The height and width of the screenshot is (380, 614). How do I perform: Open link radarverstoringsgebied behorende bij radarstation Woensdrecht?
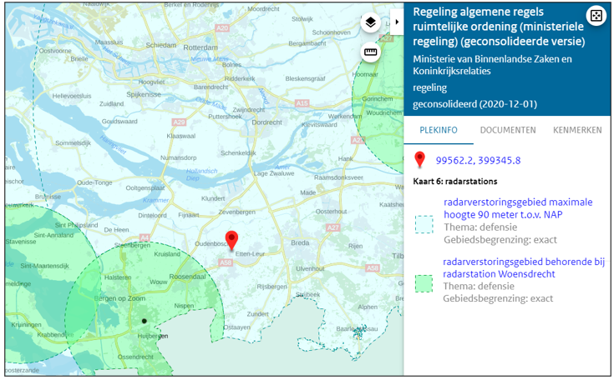(x=524, y=267)
